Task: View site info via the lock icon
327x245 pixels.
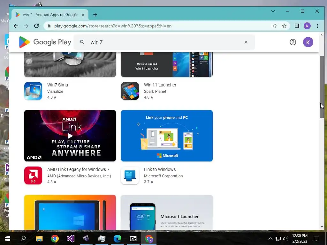Action: pos(49,26)
